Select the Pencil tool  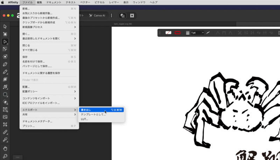pyautogui.click(x=5, y=72)
